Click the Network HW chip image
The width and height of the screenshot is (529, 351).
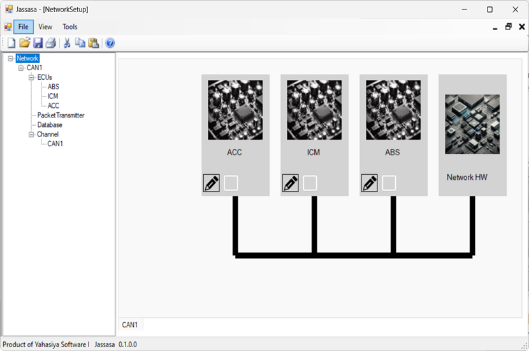point(472,124)
